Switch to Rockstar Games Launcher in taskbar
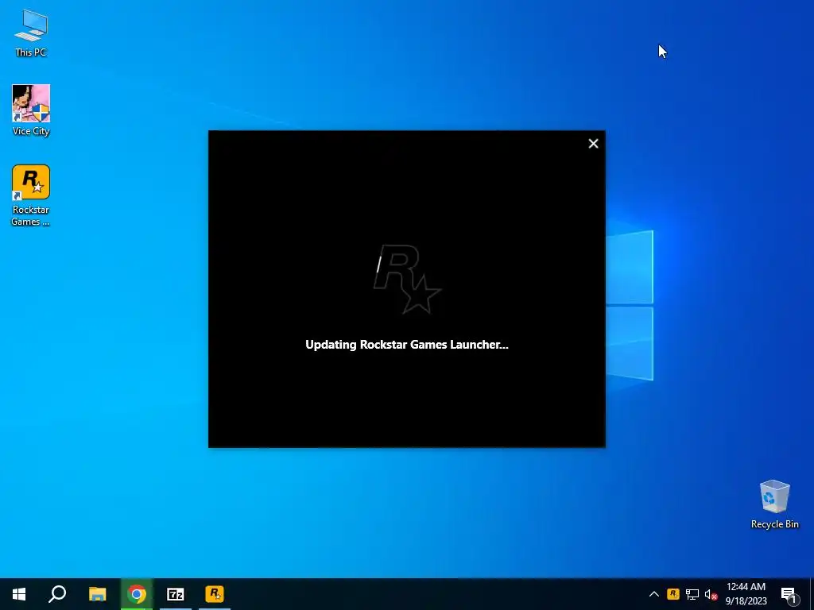 coord(215,594)
